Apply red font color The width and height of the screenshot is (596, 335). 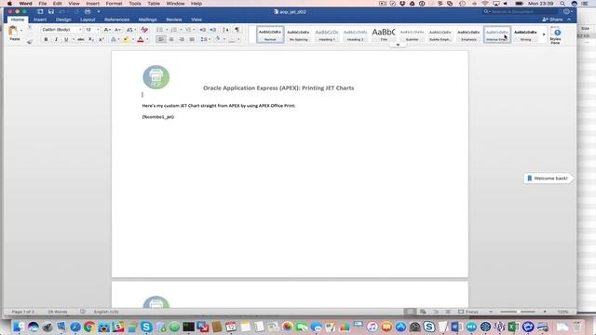(x=141, y=39)
